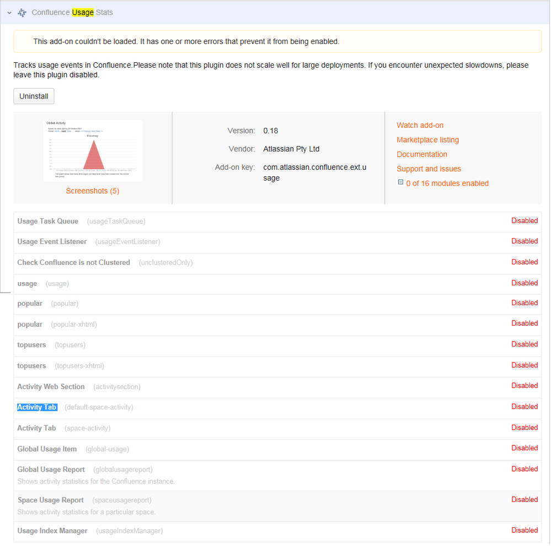Click the activity statistics for particular space description

(87, 512)
